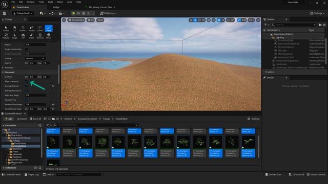This screenshot has width=328, height=184.
Task: Open the Build menu
Action: (x=50, y=2)
